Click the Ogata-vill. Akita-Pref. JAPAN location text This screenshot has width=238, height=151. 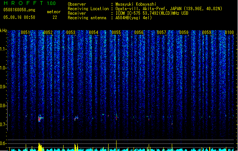pos(169,9)
